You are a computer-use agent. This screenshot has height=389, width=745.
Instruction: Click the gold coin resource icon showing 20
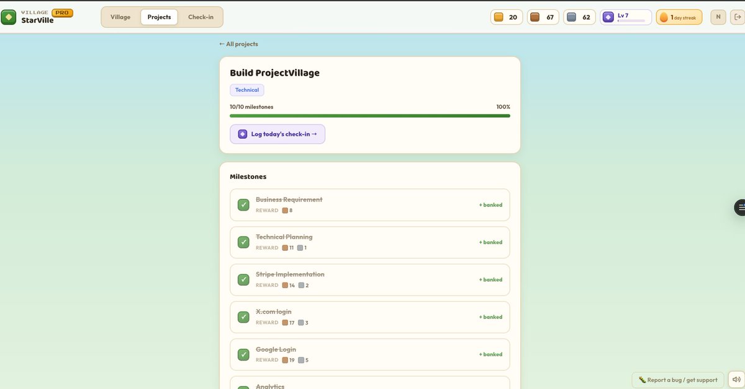499,17
